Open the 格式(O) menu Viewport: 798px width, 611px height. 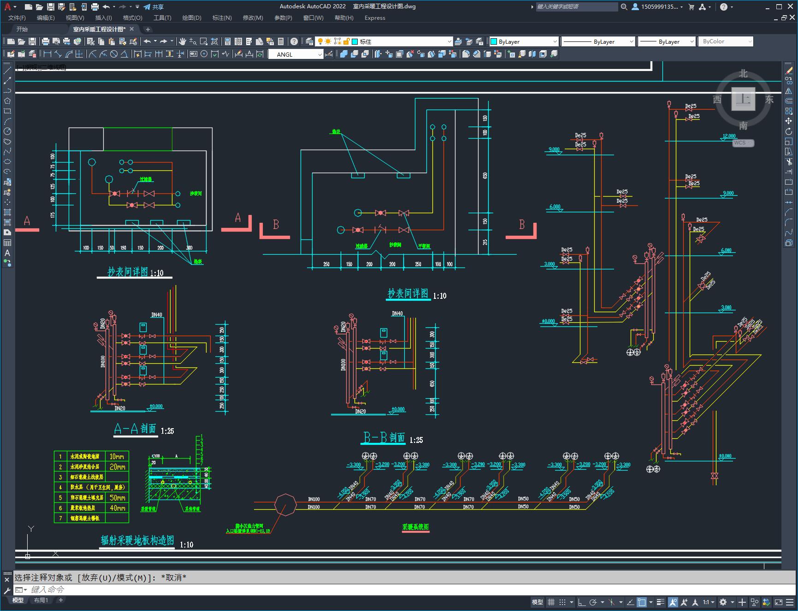point(132,17)
